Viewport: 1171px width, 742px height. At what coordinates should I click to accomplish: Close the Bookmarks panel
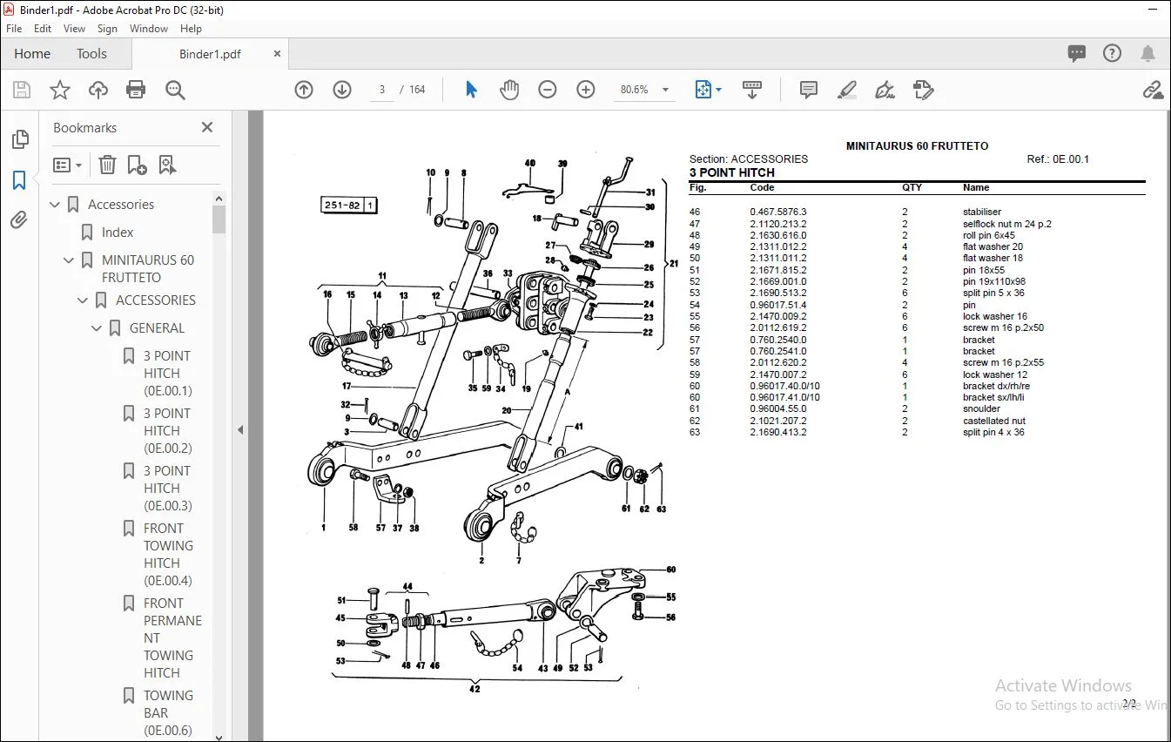[x=207, y=127]
